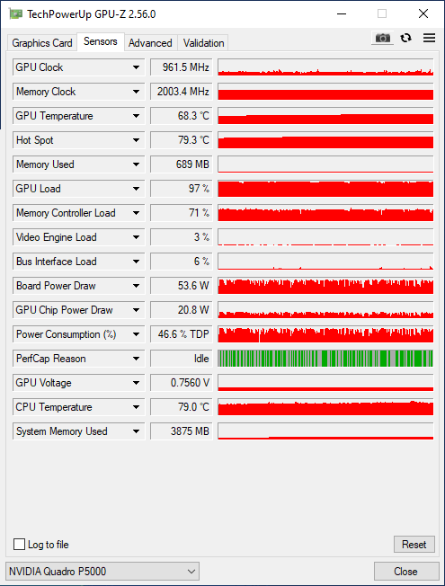Viewport: 445px width, 586px height.
Task: Click the CPU Temperature history graph
Action: [325, 407]
